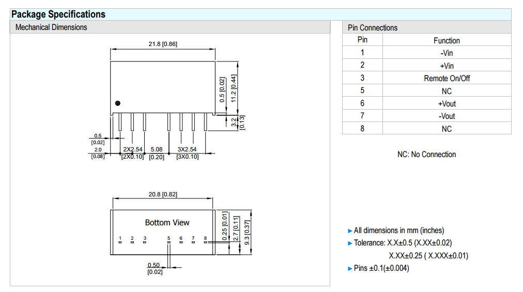Select the 'Package Specifications' heading
This screenshot has width=523, height=292.
point(58,14)
